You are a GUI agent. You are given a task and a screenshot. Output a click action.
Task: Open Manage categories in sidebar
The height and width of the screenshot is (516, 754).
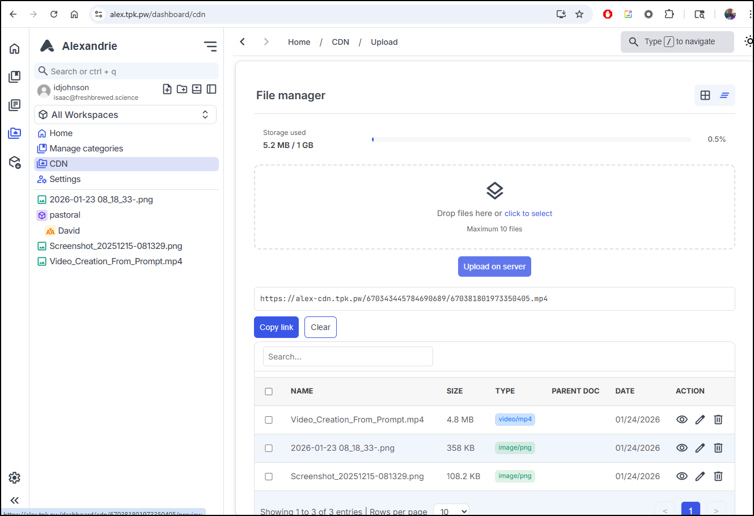86,149
